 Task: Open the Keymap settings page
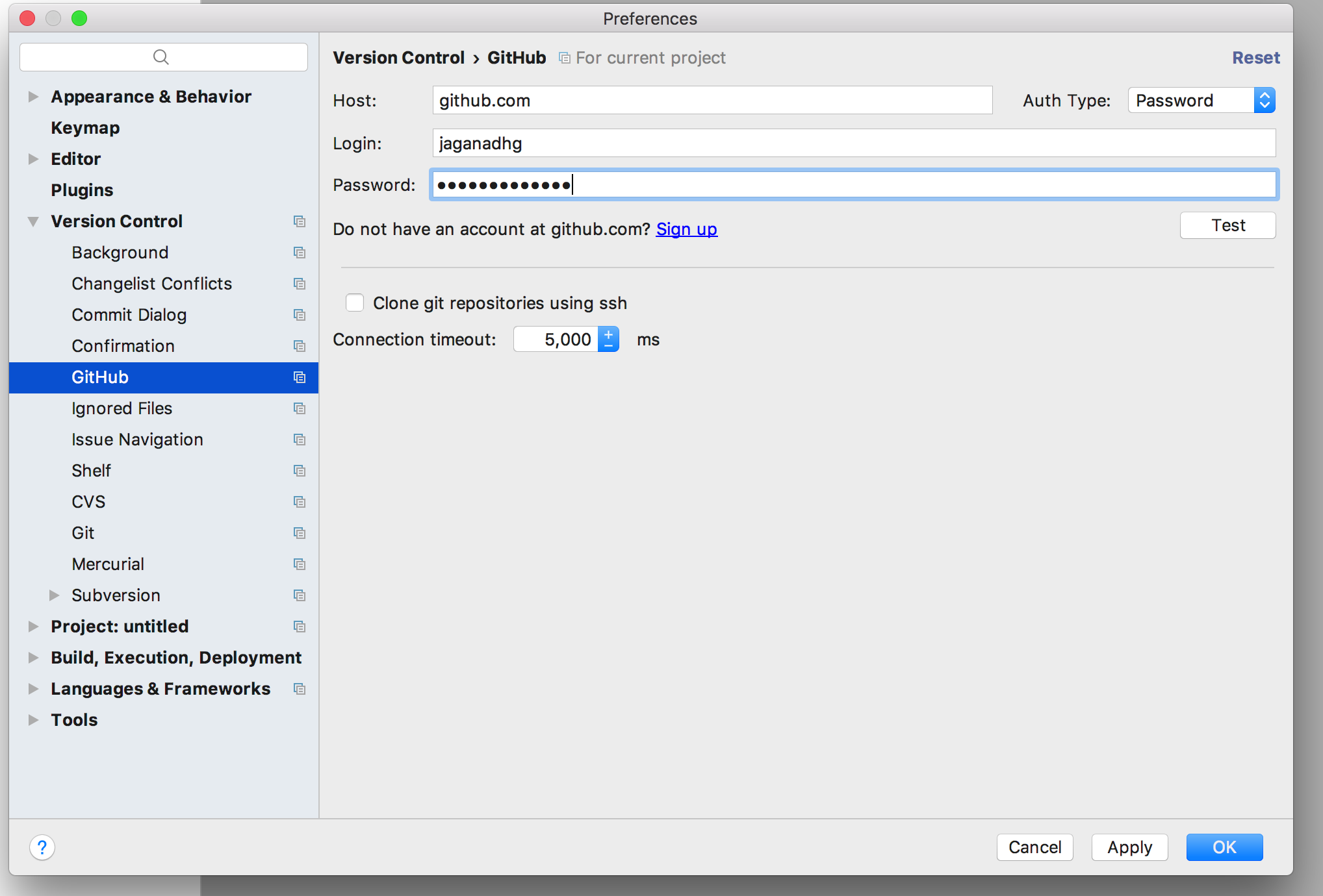point(85,128)
